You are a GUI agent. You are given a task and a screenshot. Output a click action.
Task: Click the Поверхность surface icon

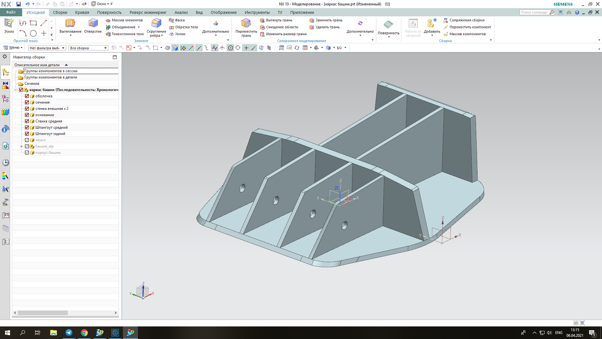coord(388,25)
